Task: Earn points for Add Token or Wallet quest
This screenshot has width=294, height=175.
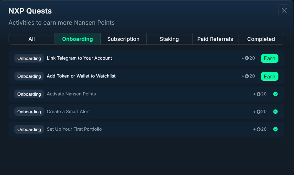Action: [x=269, y=76]
